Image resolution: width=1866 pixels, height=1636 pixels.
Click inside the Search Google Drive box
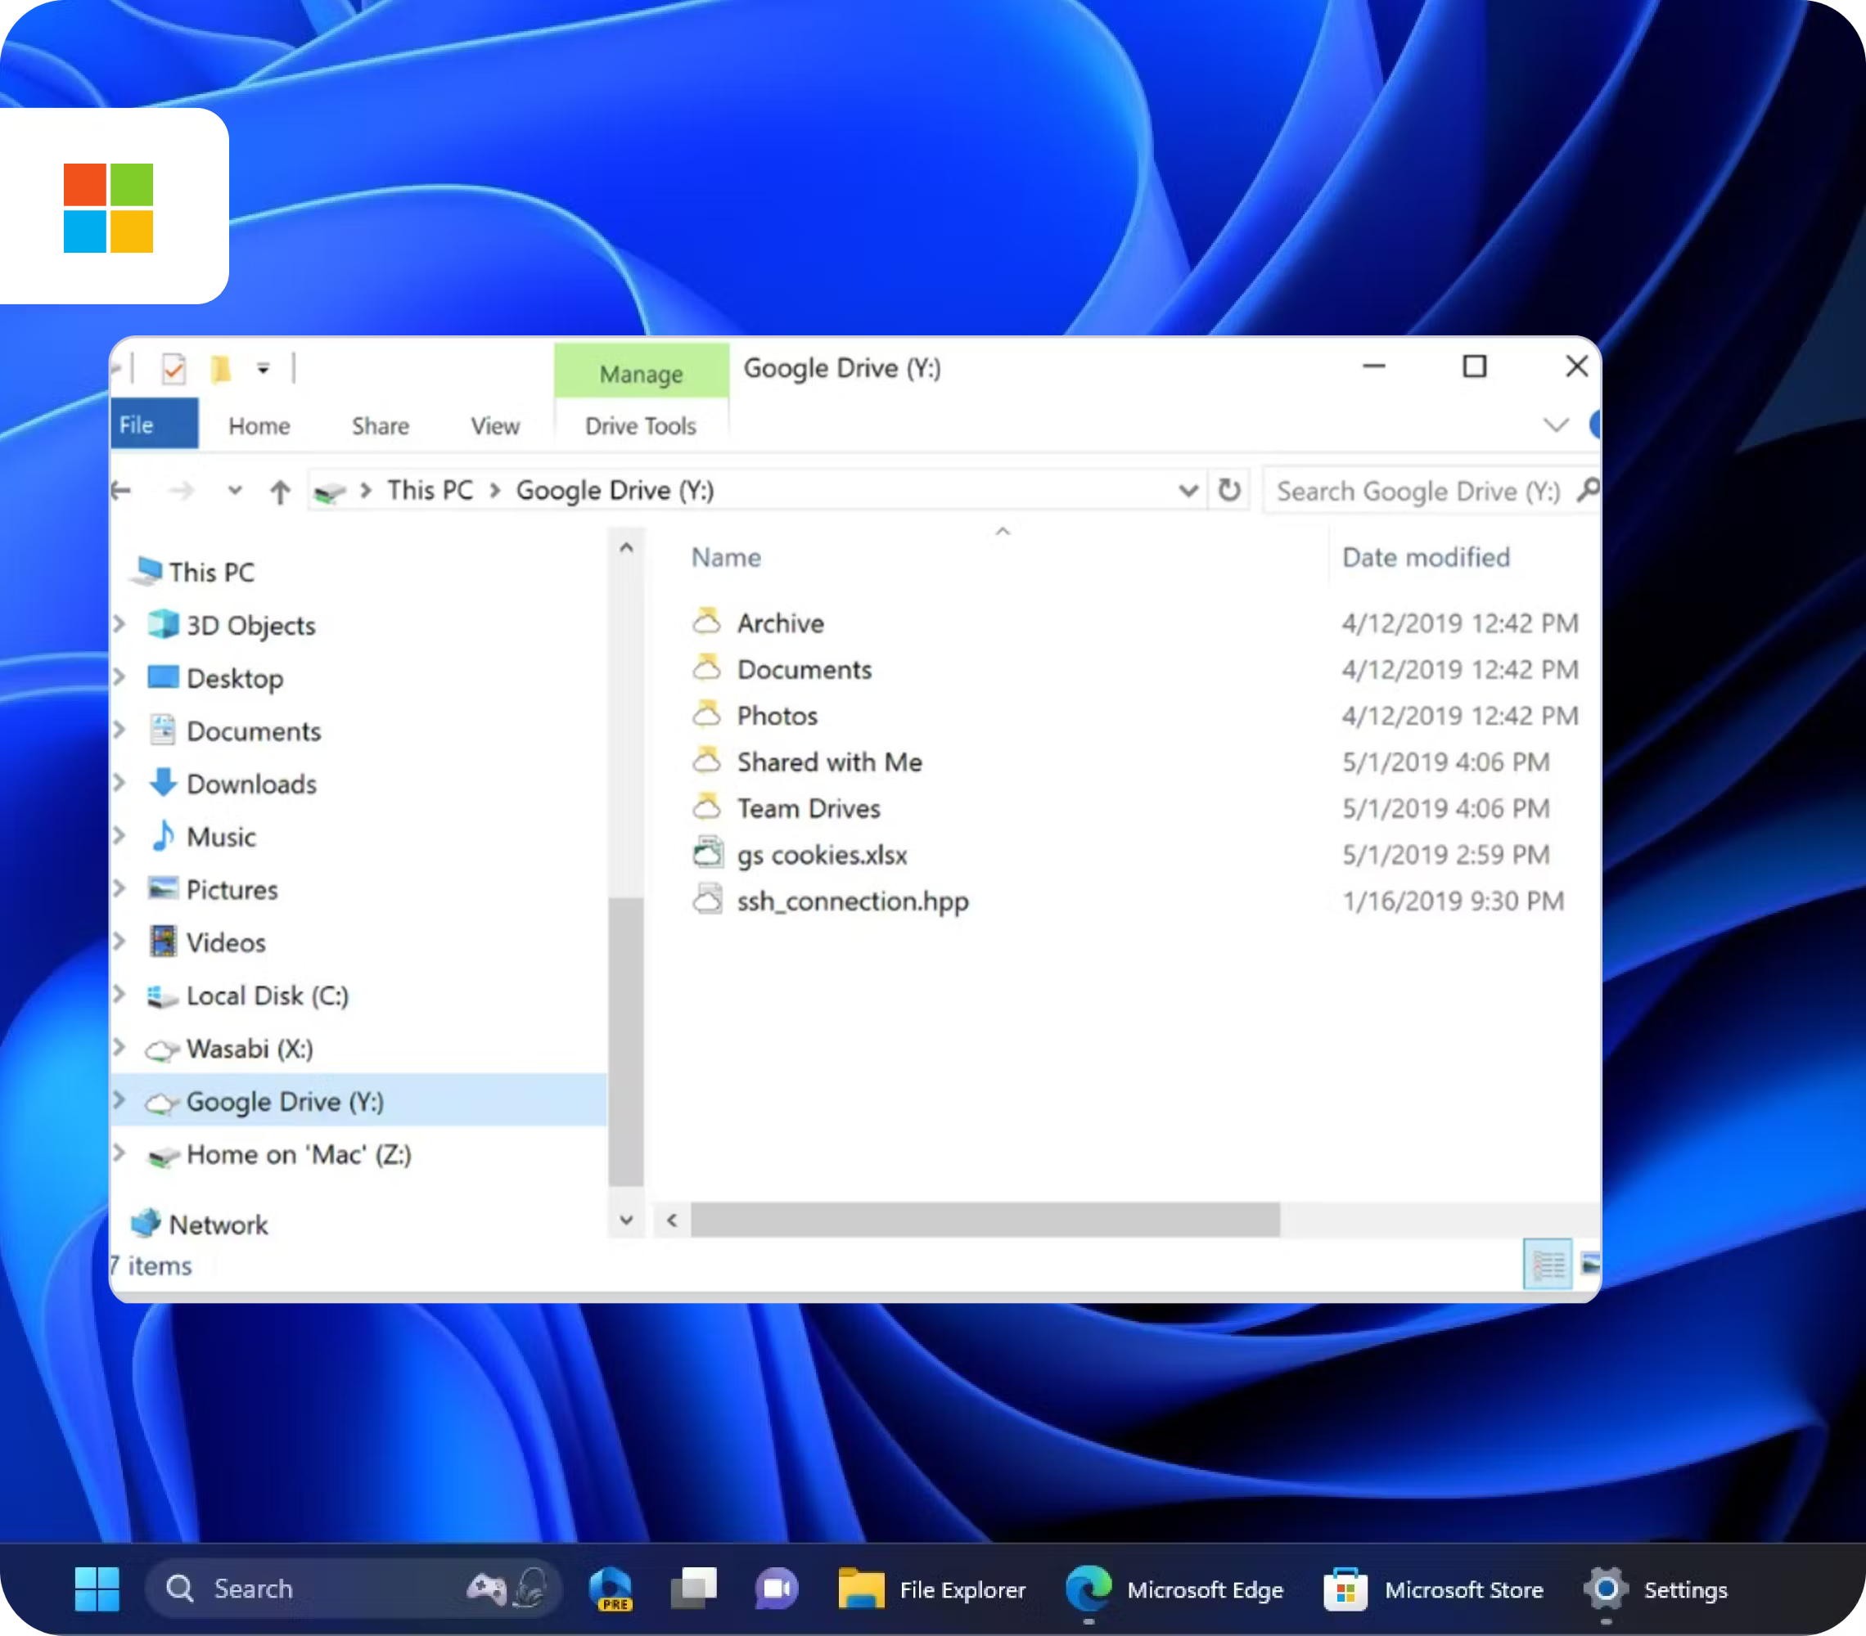(1415, 490)
